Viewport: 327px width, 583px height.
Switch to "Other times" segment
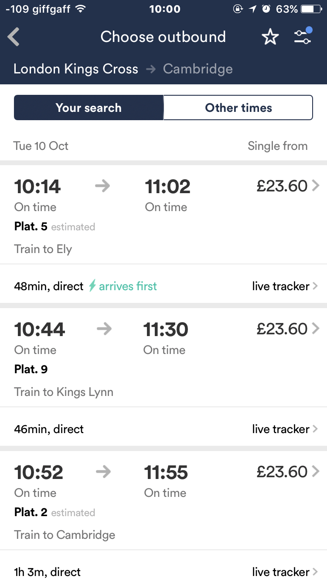click(238, 108)
